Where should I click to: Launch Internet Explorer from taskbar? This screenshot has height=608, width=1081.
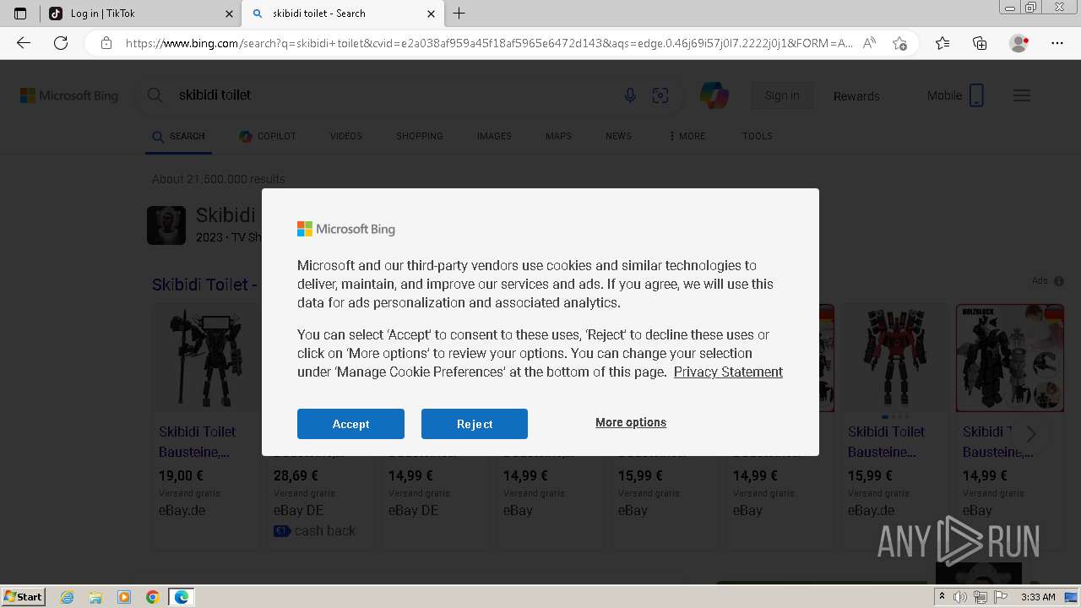(x=67, y=597)
